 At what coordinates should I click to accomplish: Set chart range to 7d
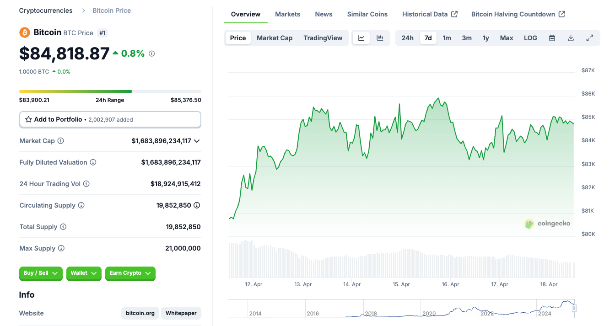428,38
